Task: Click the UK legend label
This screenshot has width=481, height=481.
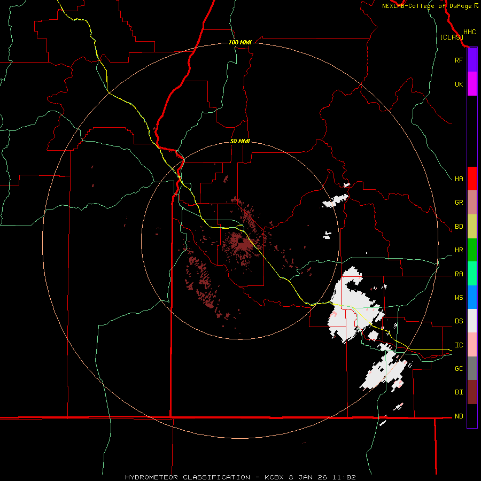Action: pos(459,84)
